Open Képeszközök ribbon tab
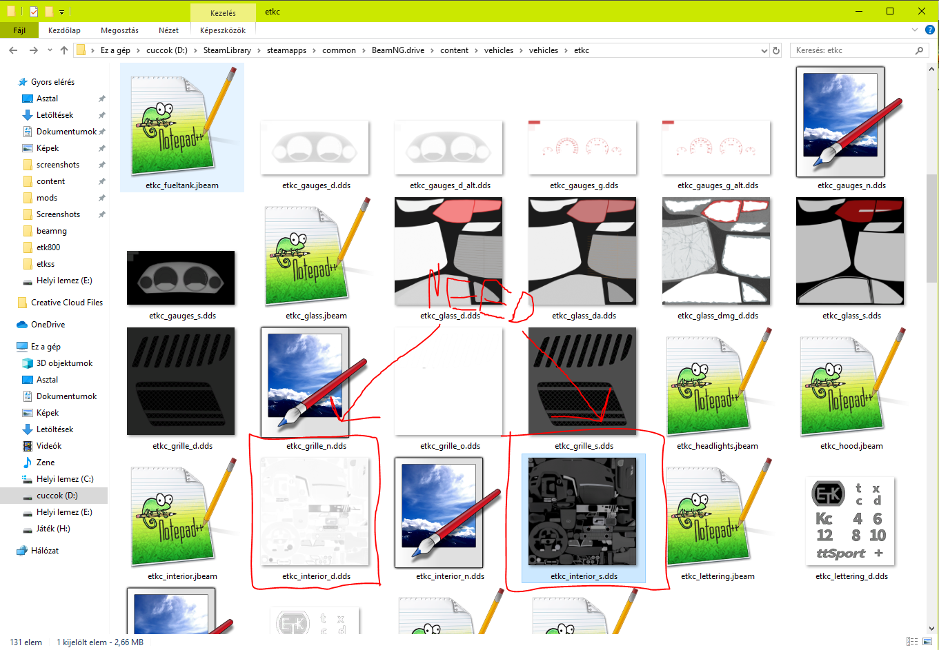 223,30
